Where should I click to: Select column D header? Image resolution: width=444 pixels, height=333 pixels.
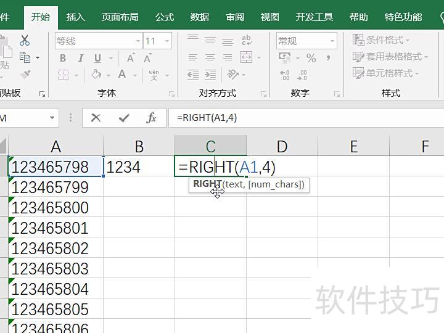[282, 146]
